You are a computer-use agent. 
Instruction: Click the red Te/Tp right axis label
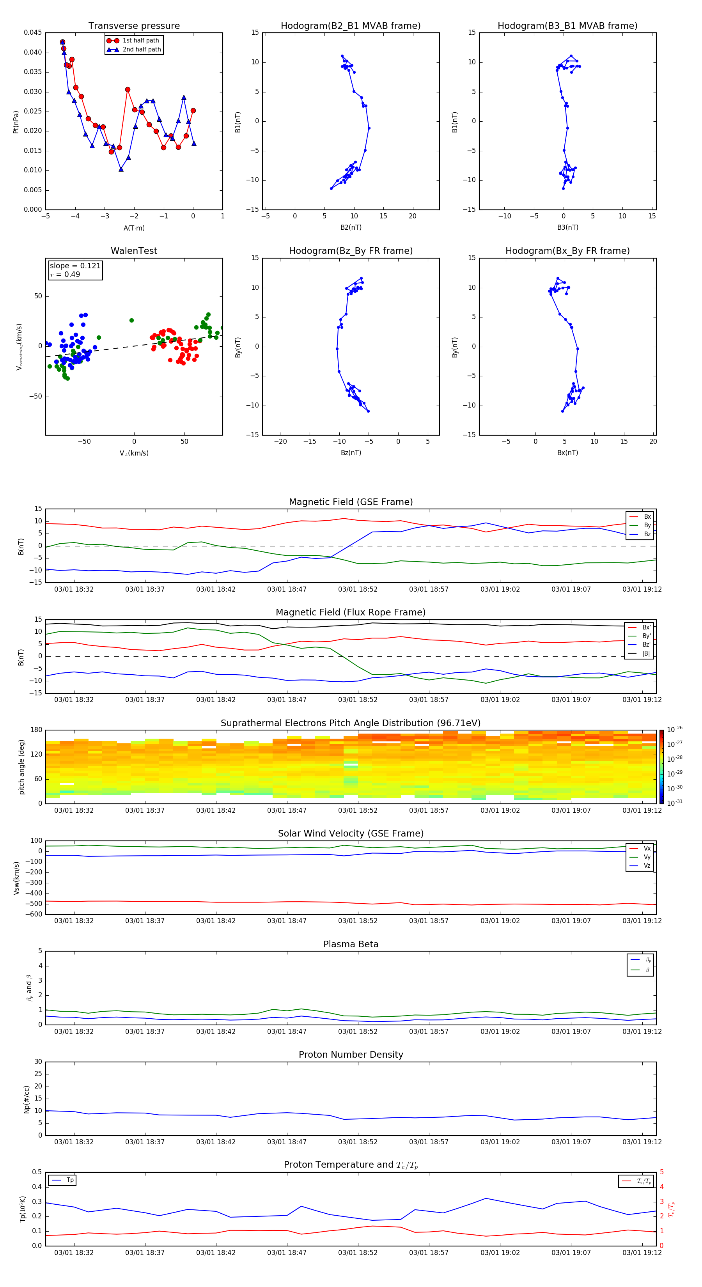(x=671, y=1209)
